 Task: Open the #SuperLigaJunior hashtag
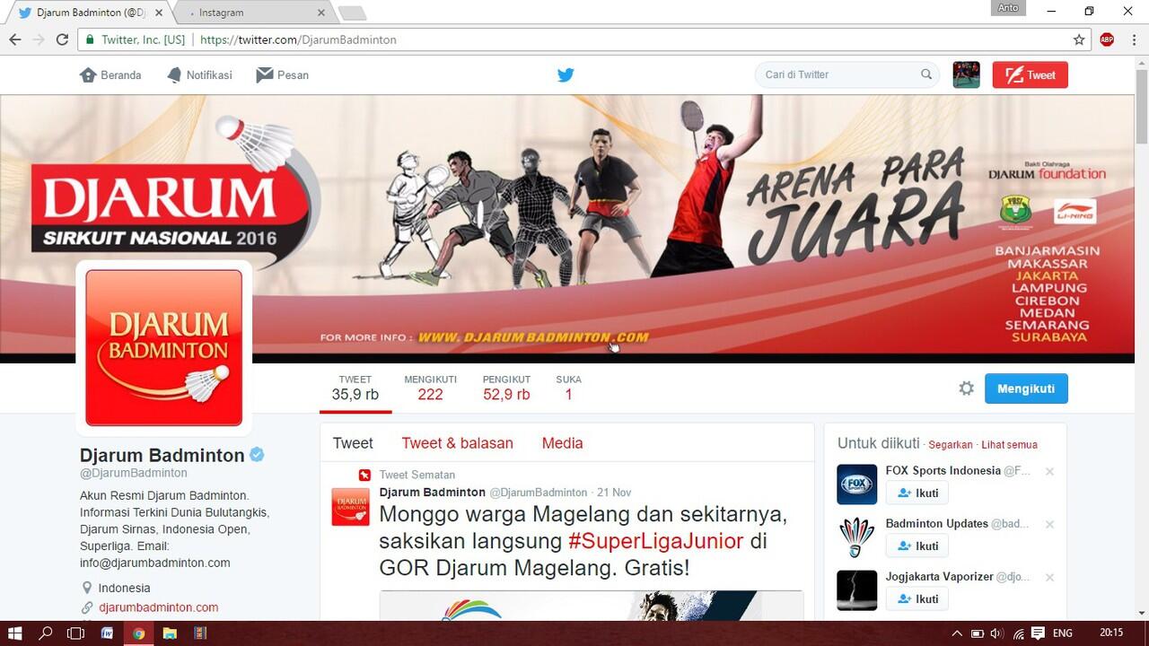point(655,541)
